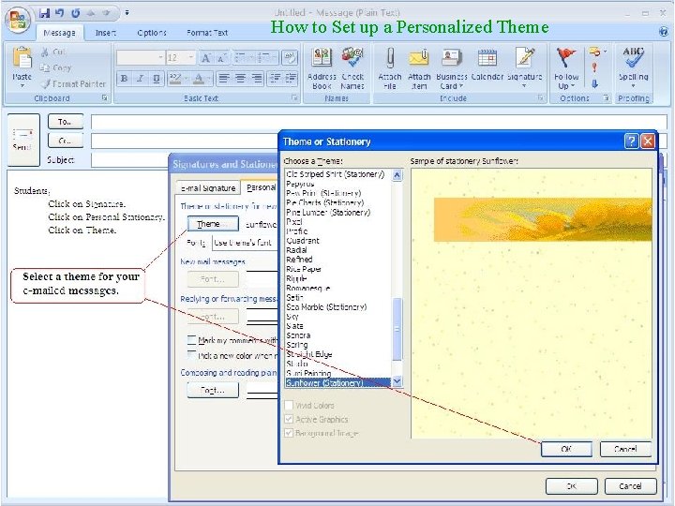Click the Subject input field

129,159
